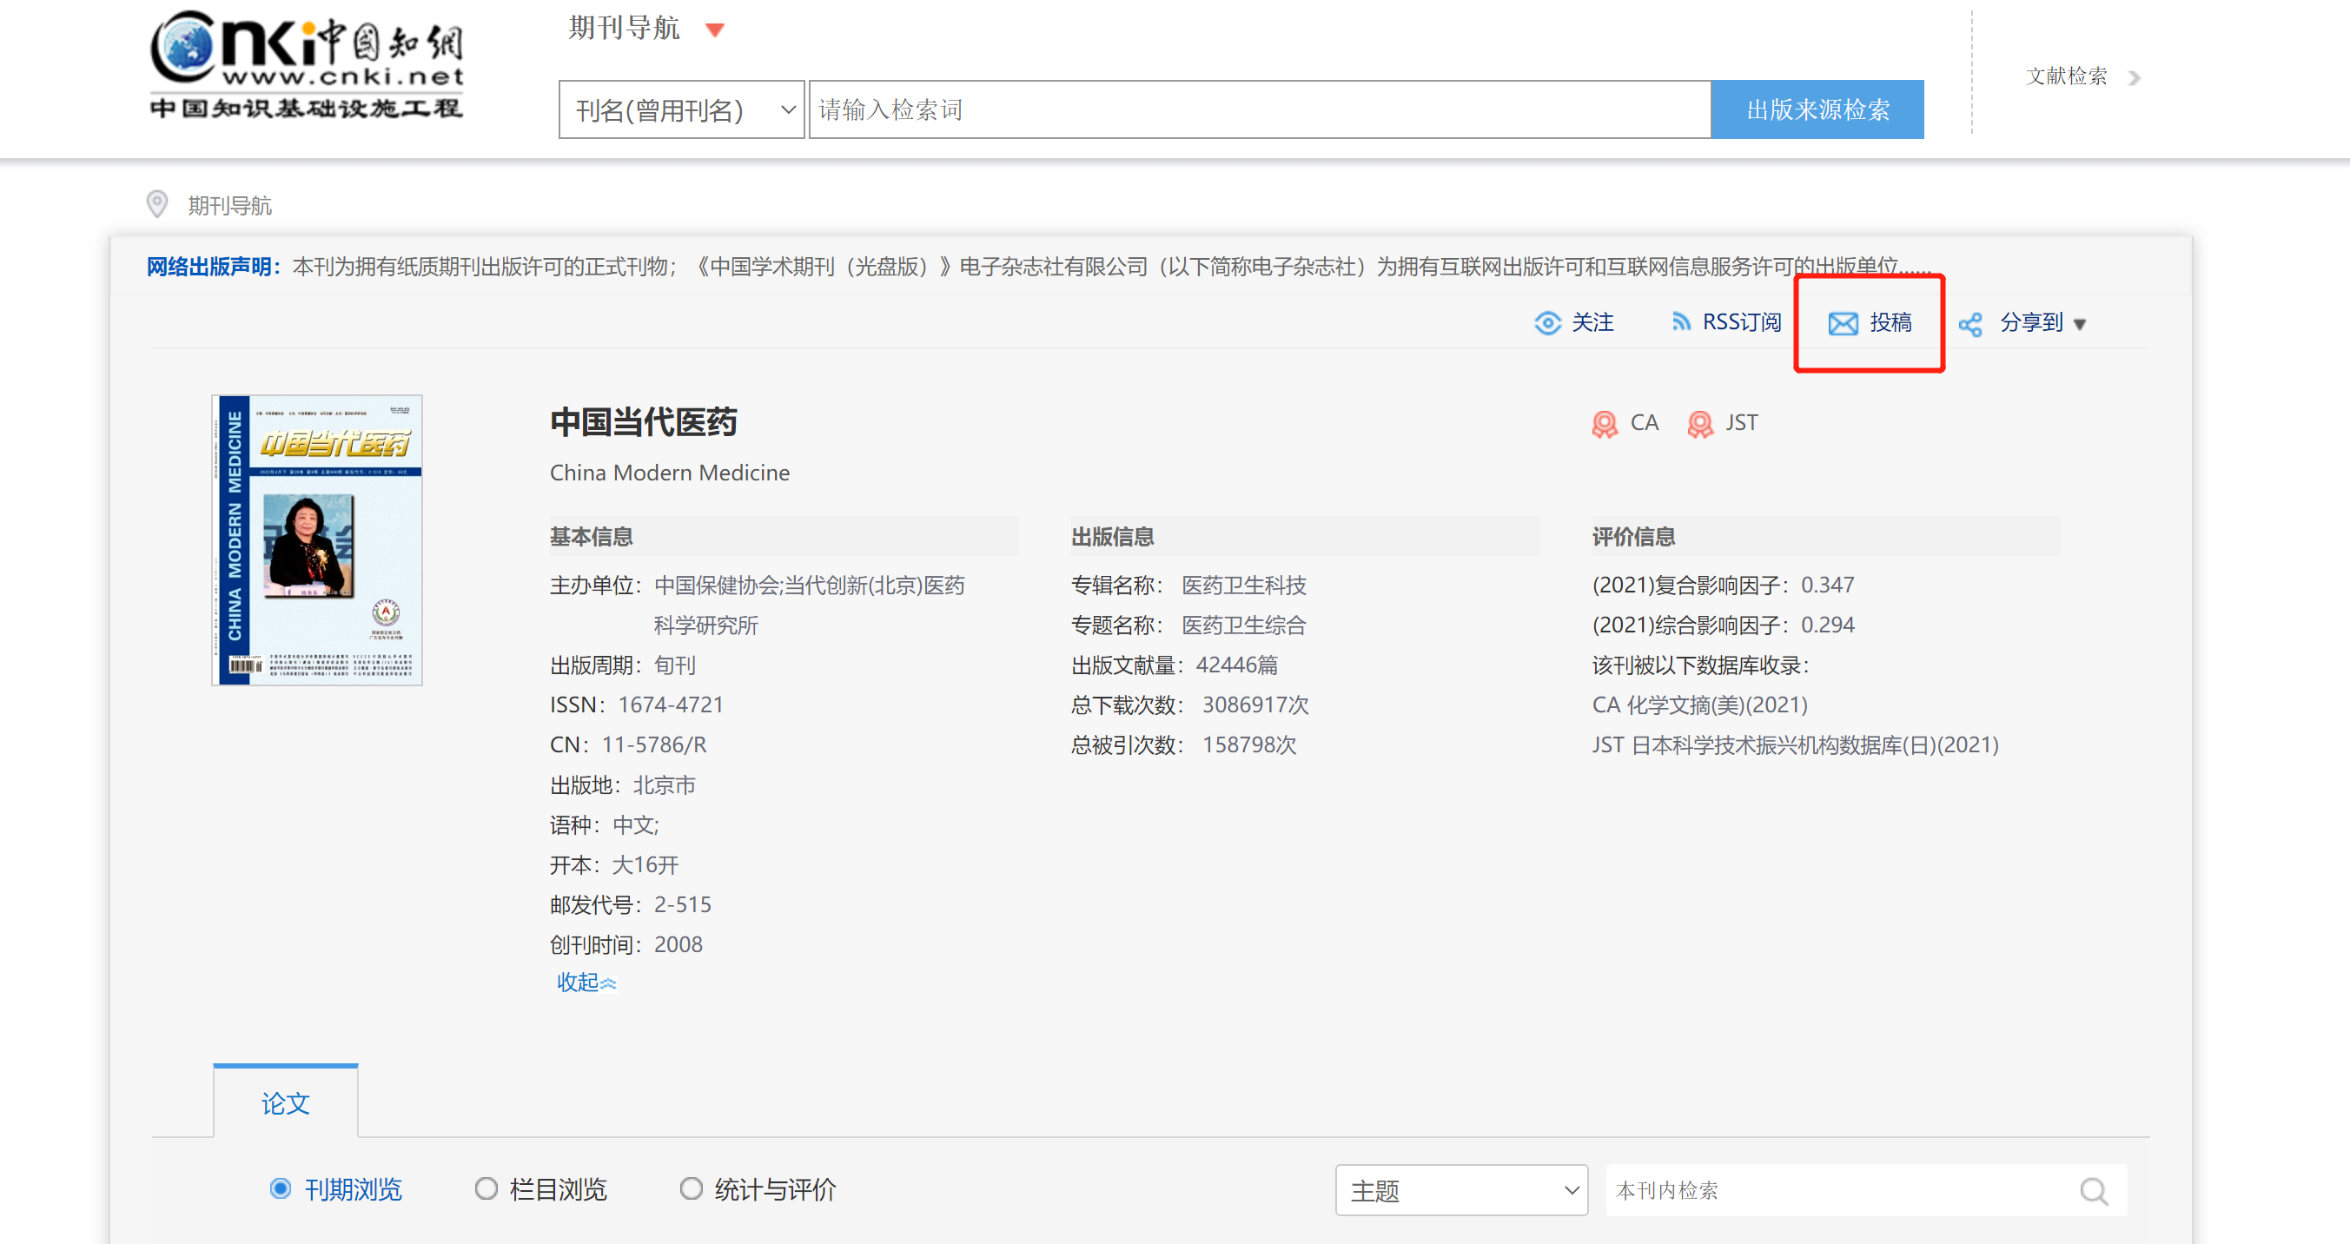Viewport: 2350px width, 1244px height.
Task: Click the CA award badge icon
Action: point(1605,424)
